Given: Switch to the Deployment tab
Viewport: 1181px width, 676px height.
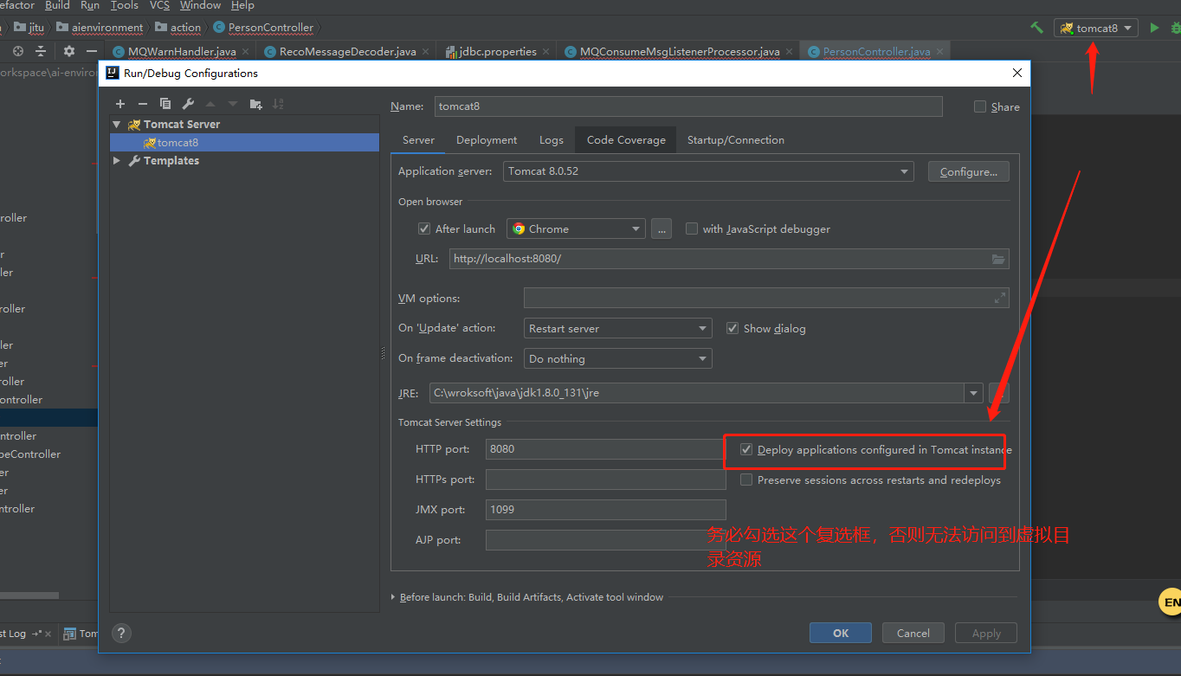Looking at the screenshot, I should [487, 140].
